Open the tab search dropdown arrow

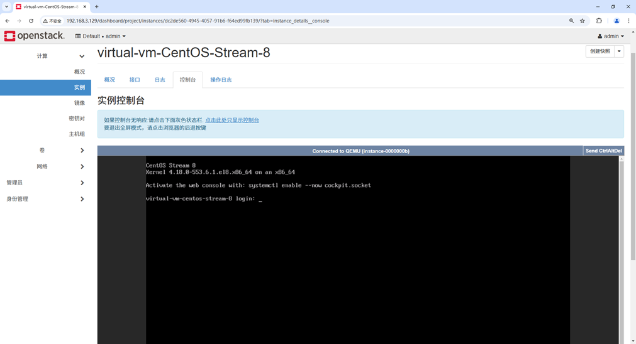pyautogui.click(x=6, y=6)
